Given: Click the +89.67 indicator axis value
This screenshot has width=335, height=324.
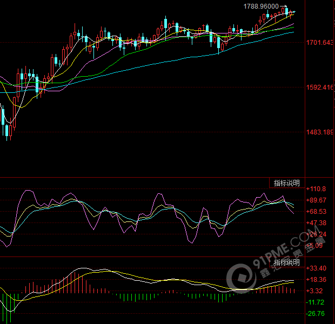Looking at the screenshot, I should click(316, 200).
